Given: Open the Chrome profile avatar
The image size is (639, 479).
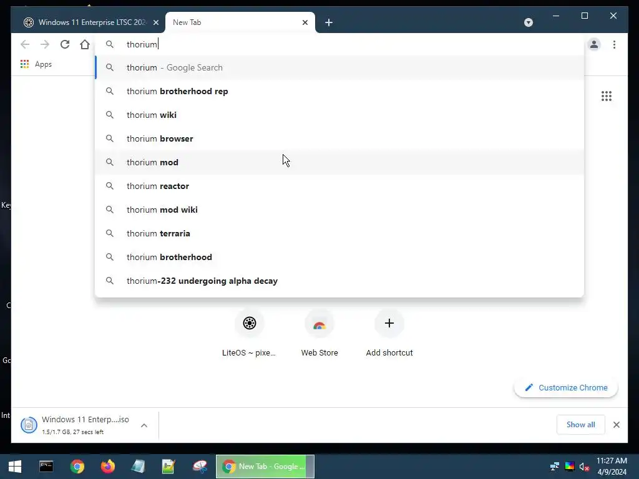Looking at the screenshot, I should [x=594, y=44].
